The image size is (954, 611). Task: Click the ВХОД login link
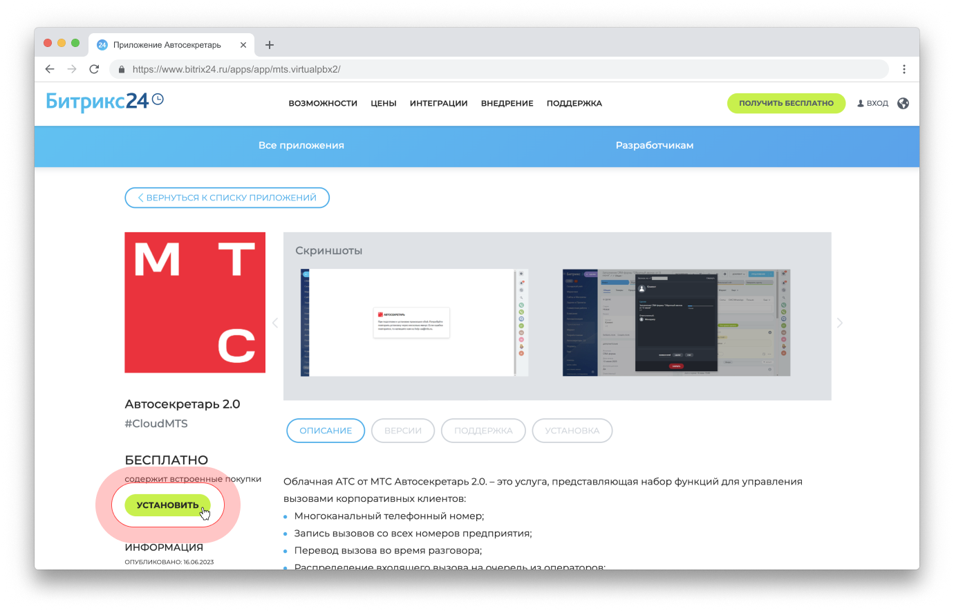[x=872, y=104]
